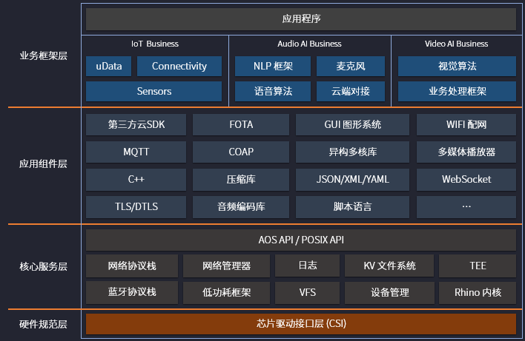
Task: Click the 第三方云SDK component
Action: pyautogui.click(x=136, y=125)
